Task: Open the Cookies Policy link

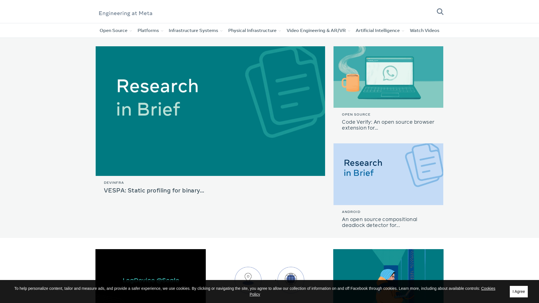Action: pyautogui.click(x=488, y=288)
